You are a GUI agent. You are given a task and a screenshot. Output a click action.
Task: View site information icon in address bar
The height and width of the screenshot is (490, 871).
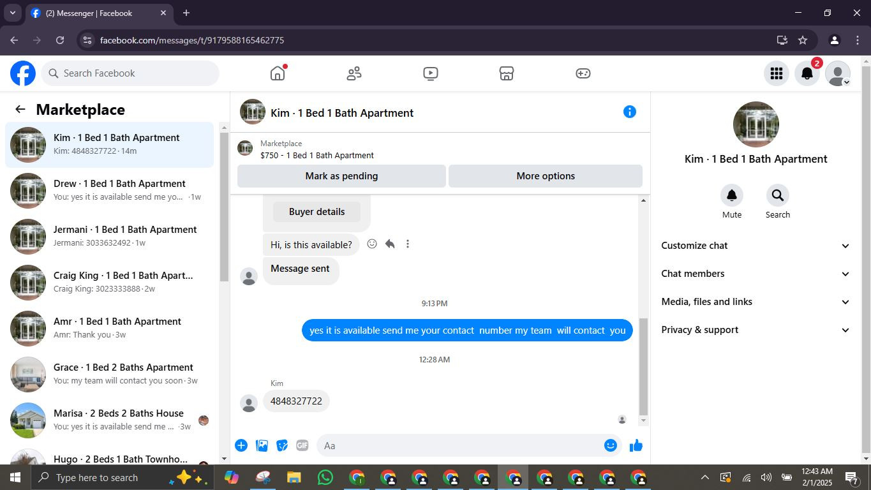click(x=87, y=40)
